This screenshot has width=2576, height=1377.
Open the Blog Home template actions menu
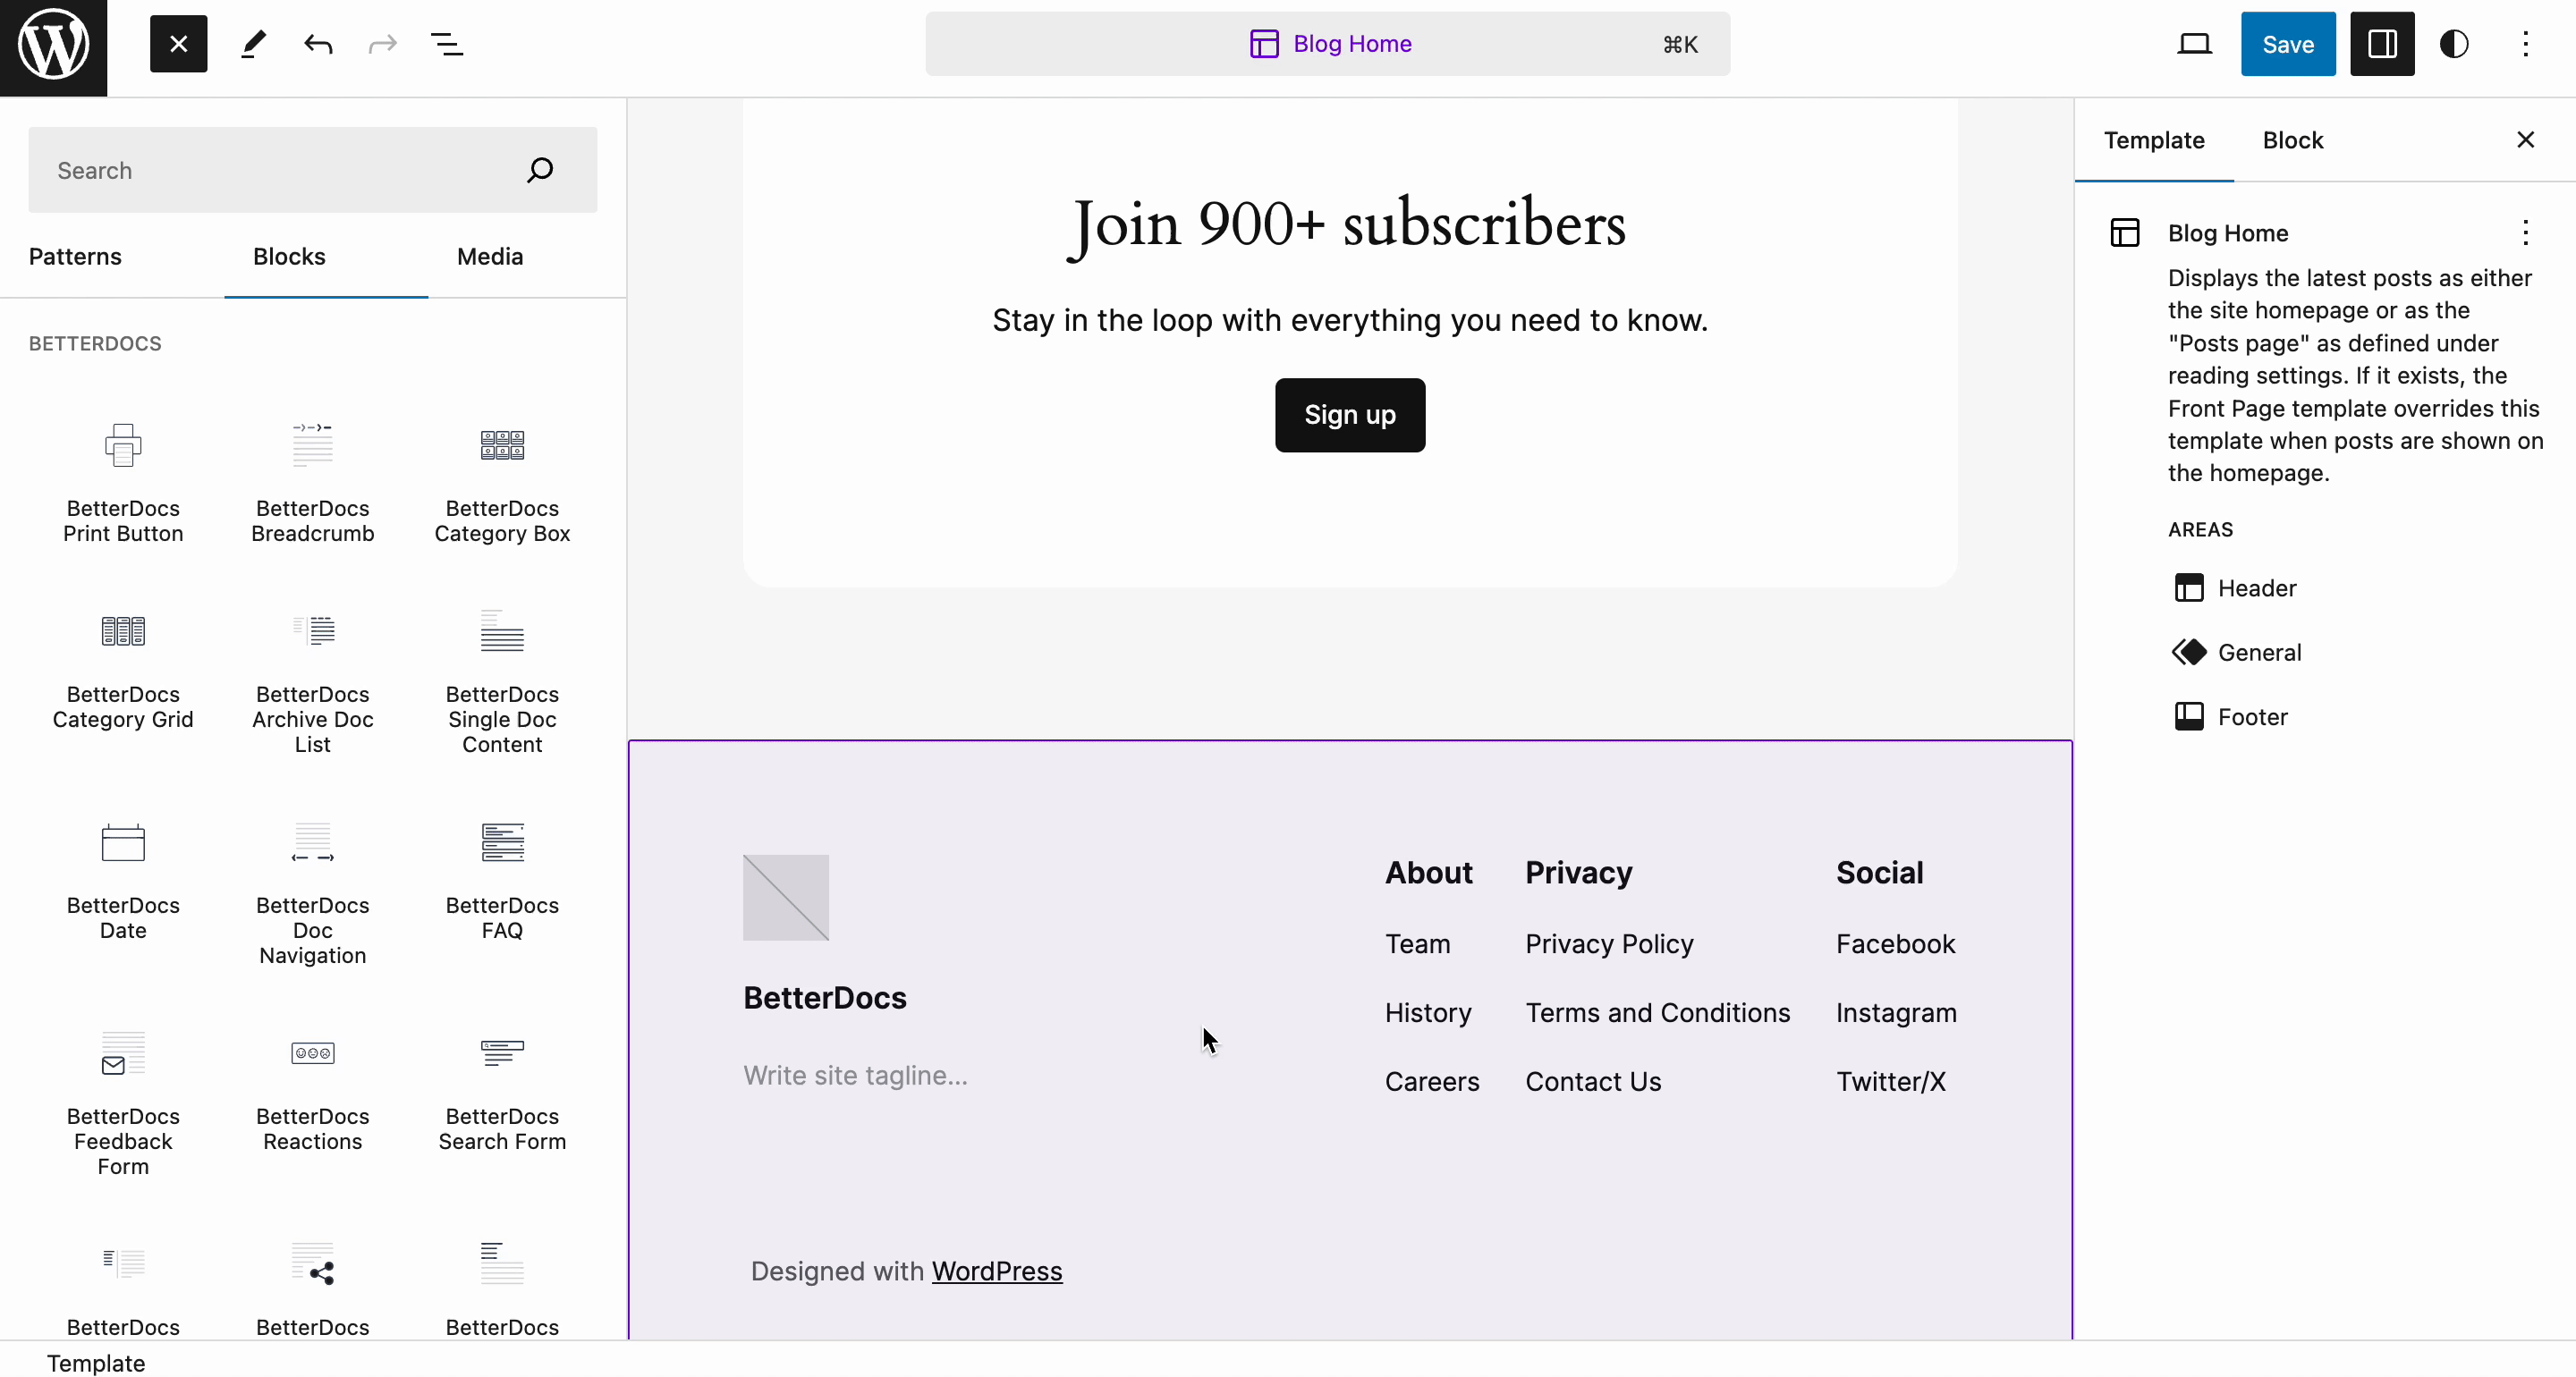(x=2527, y=233)
